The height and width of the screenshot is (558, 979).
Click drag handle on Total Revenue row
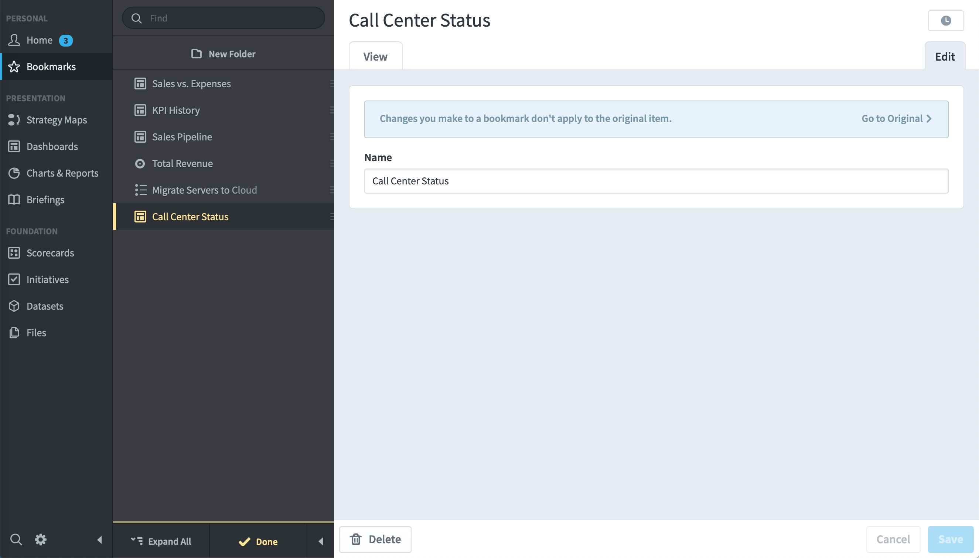pos(332,163)
